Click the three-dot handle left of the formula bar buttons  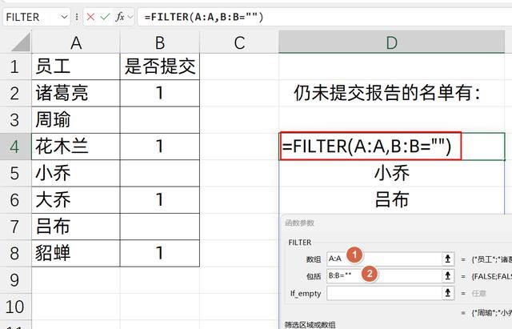point(77,17)
